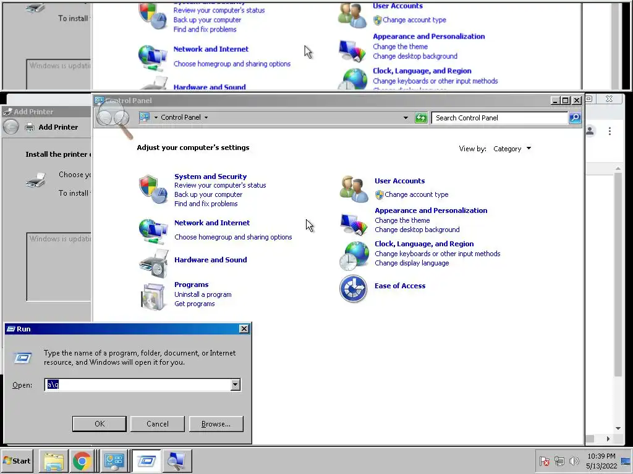Image resolution: width=633 pixels, height=474 pixels.
Task: Open Review your computer's status link
Action: click(220, 185)
